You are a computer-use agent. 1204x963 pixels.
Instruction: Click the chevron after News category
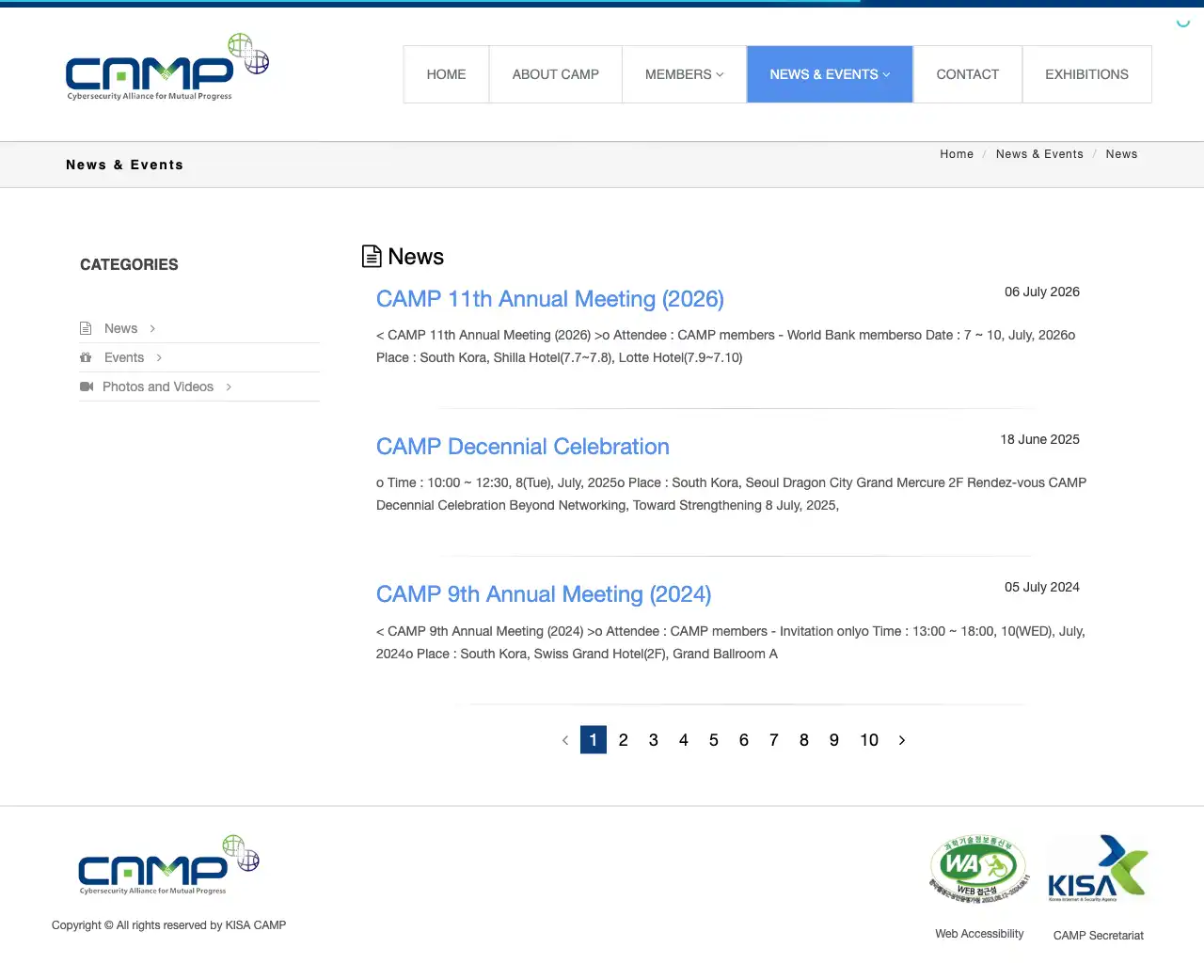(152, 328)
